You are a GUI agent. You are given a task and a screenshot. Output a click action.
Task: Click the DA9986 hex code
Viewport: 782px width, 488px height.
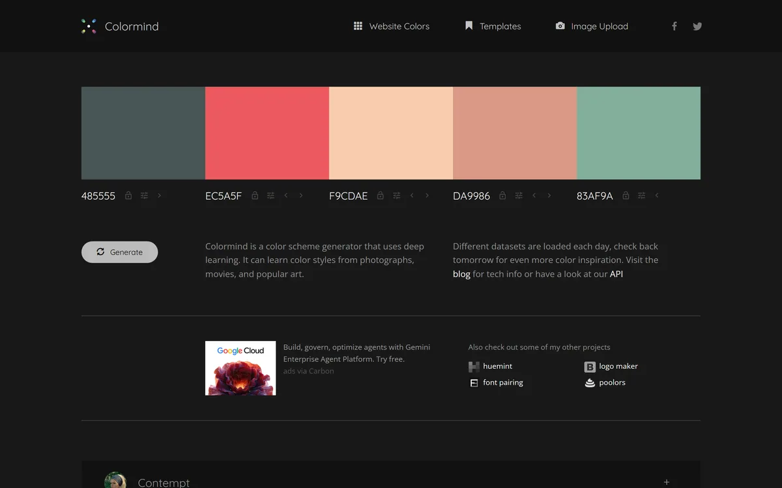tap(472, 196)
